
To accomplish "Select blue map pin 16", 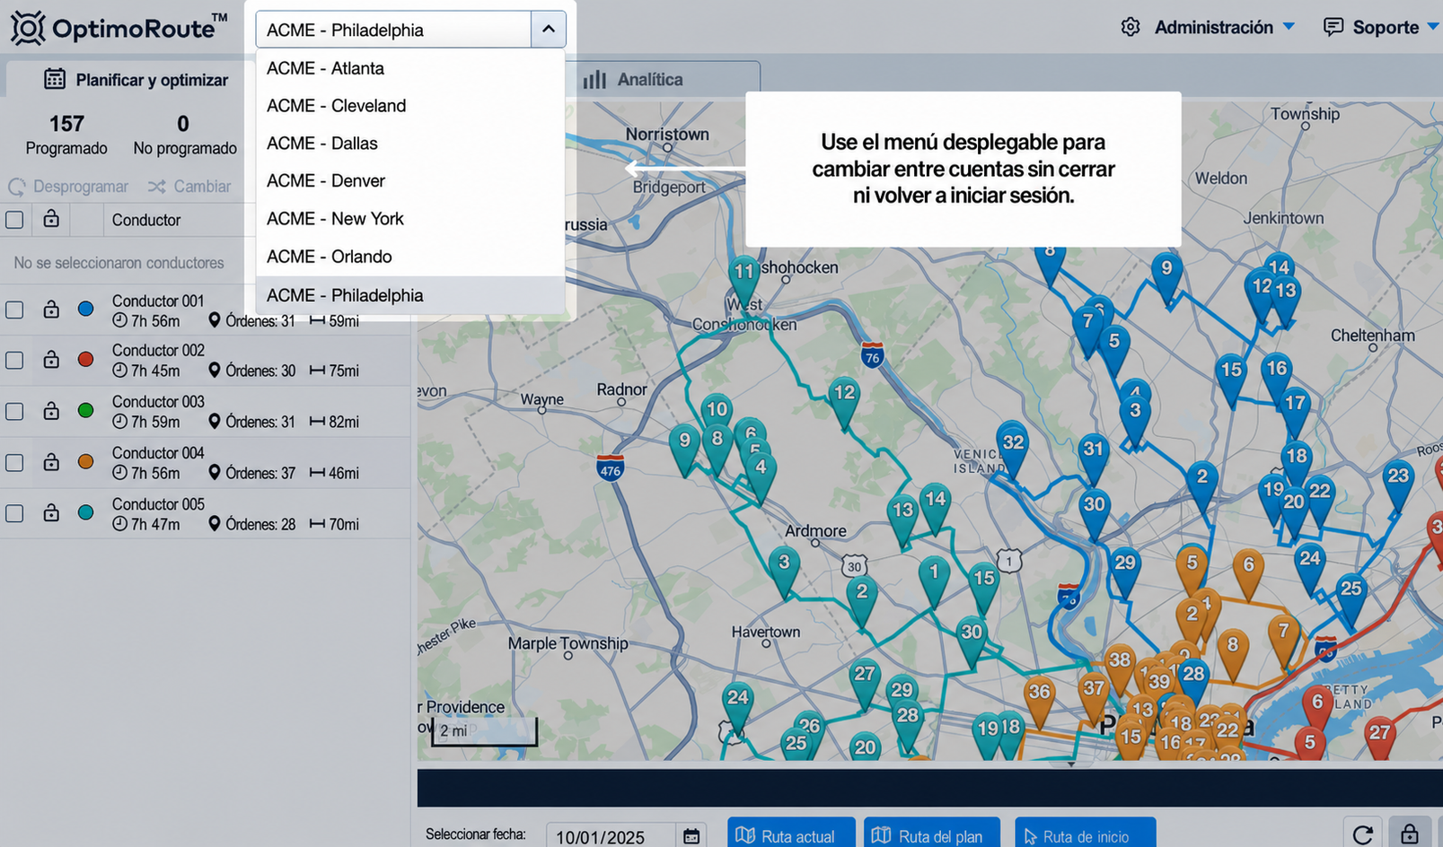I will pos(1276,376).
